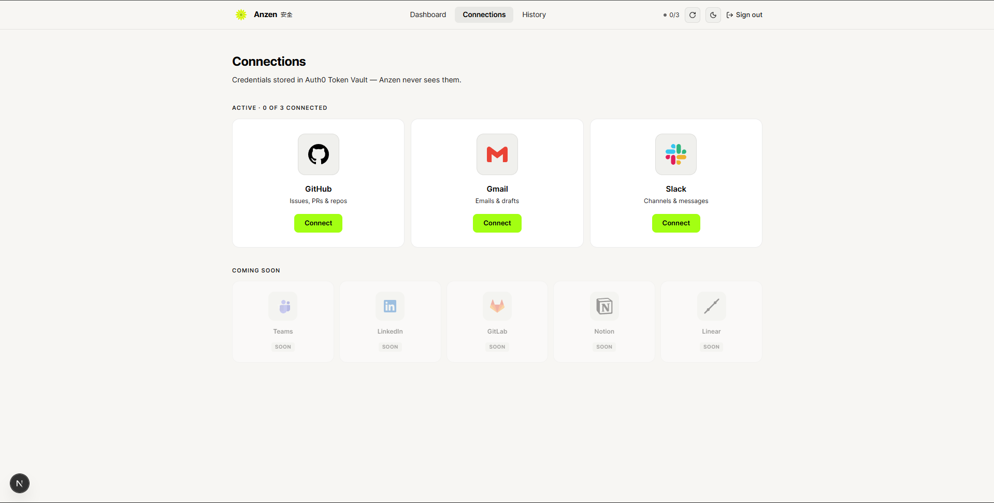Screen dimensions: 994x503
Task: Click the 0/3 connection status indicator
Action: pyautogui.click(x=671, y=15)
